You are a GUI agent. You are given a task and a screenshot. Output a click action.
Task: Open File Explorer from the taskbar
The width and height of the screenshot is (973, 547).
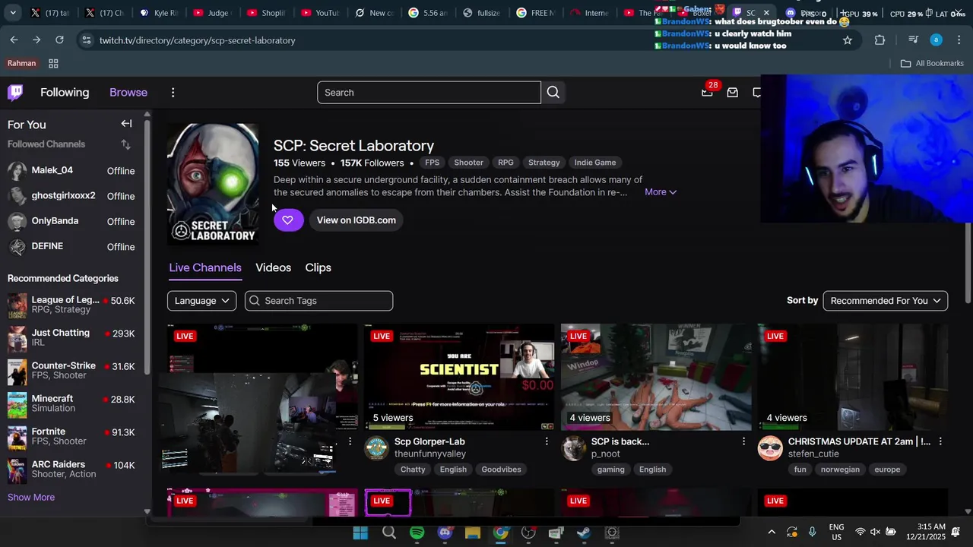coord(473,533)
